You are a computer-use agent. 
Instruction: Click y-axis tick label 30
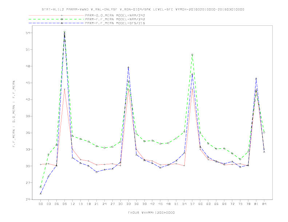(x=28, y=166)
